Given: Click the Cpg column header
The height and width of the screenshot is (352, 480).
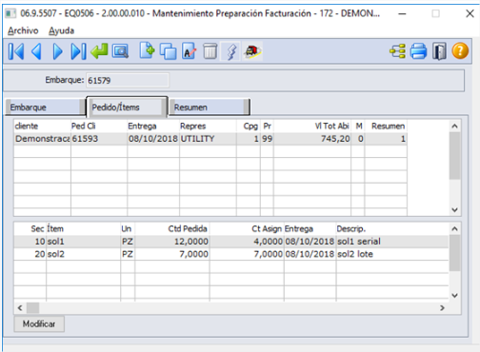Looking at the screenshot, I should tap(249, 127).
